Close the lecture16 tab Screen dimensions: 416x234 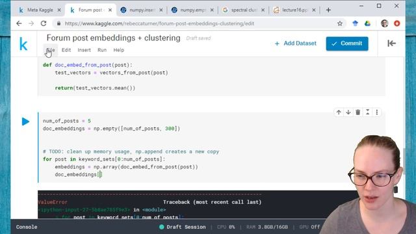[x=313, y=10]
